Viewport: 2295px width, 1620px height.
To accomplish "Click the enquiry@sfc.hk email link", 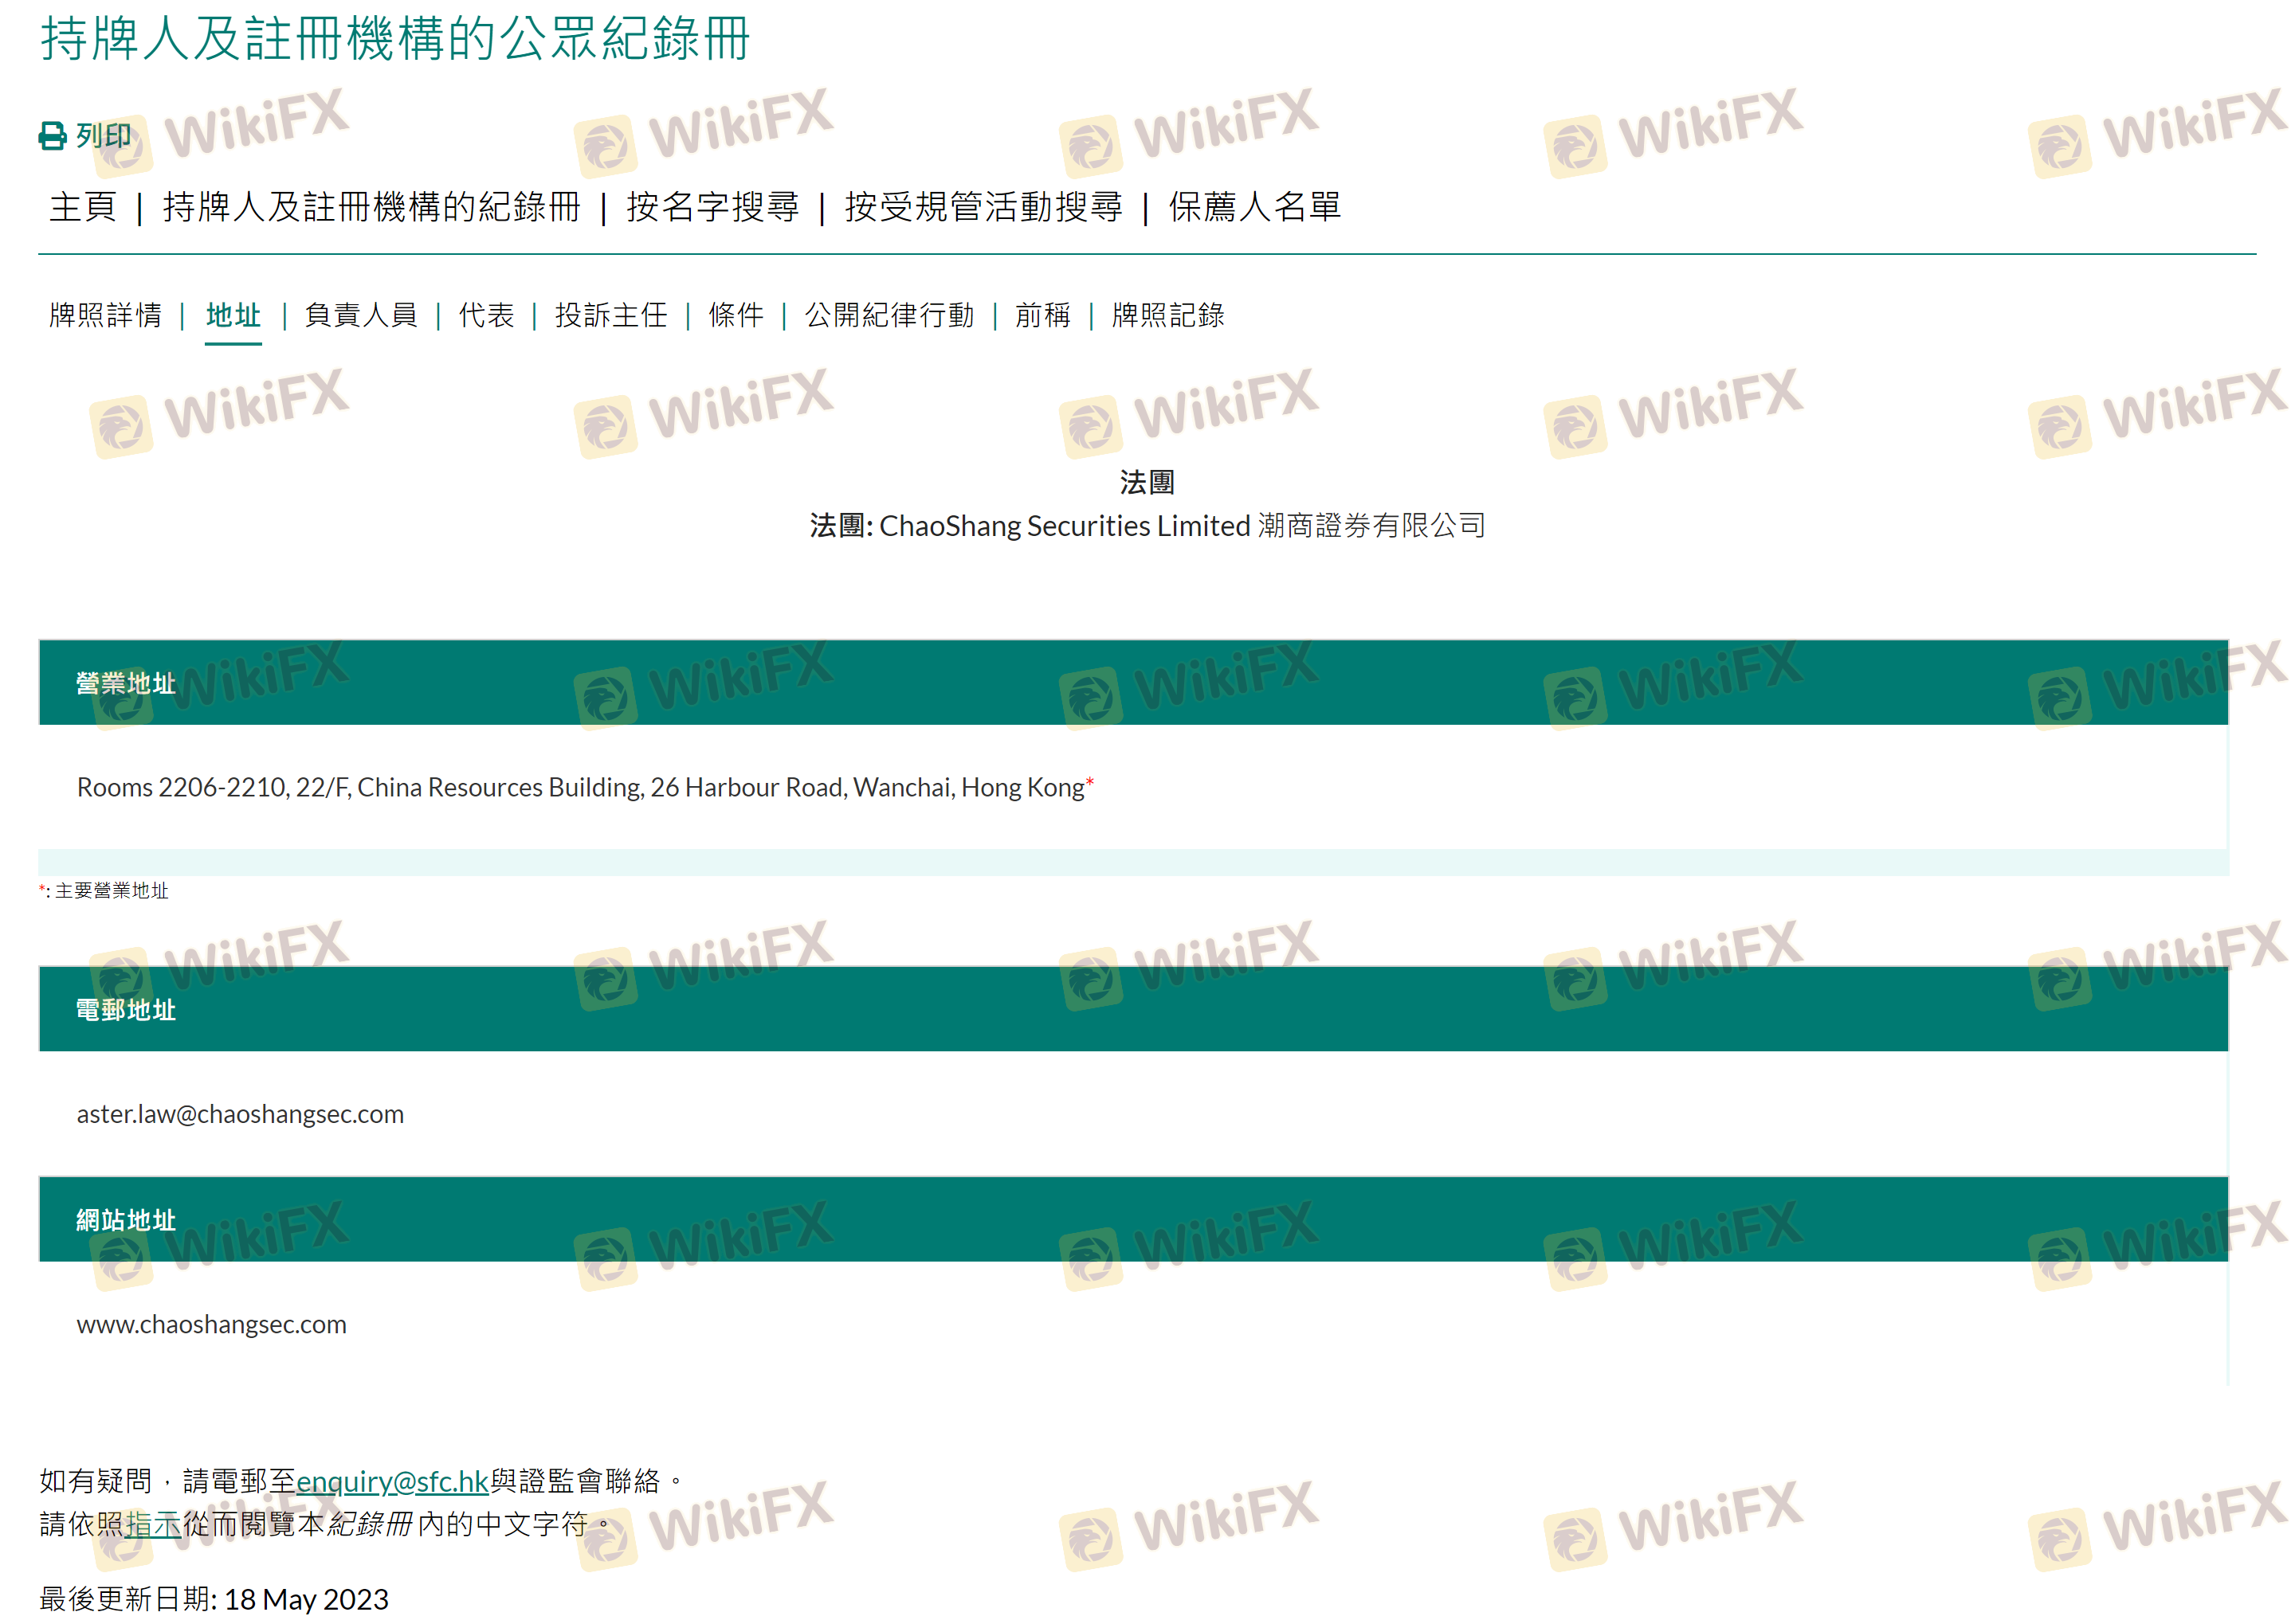I will point(392,1481).
